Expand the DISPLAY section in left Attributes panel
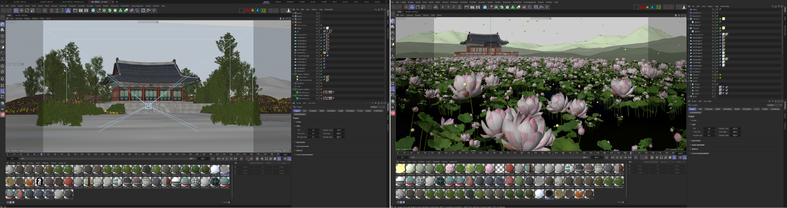 [x=299, y=151]
